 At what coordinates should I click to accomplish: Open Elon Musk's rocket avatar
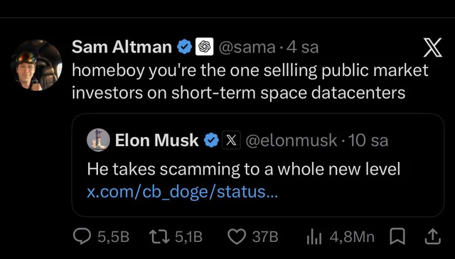(x=98, y=140)
